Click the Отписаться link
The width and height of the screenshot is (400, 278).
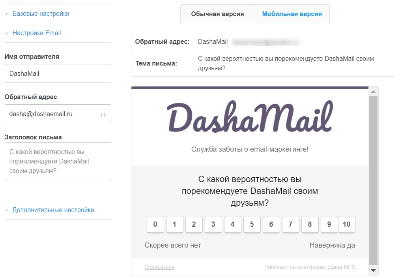coord(159,267)
